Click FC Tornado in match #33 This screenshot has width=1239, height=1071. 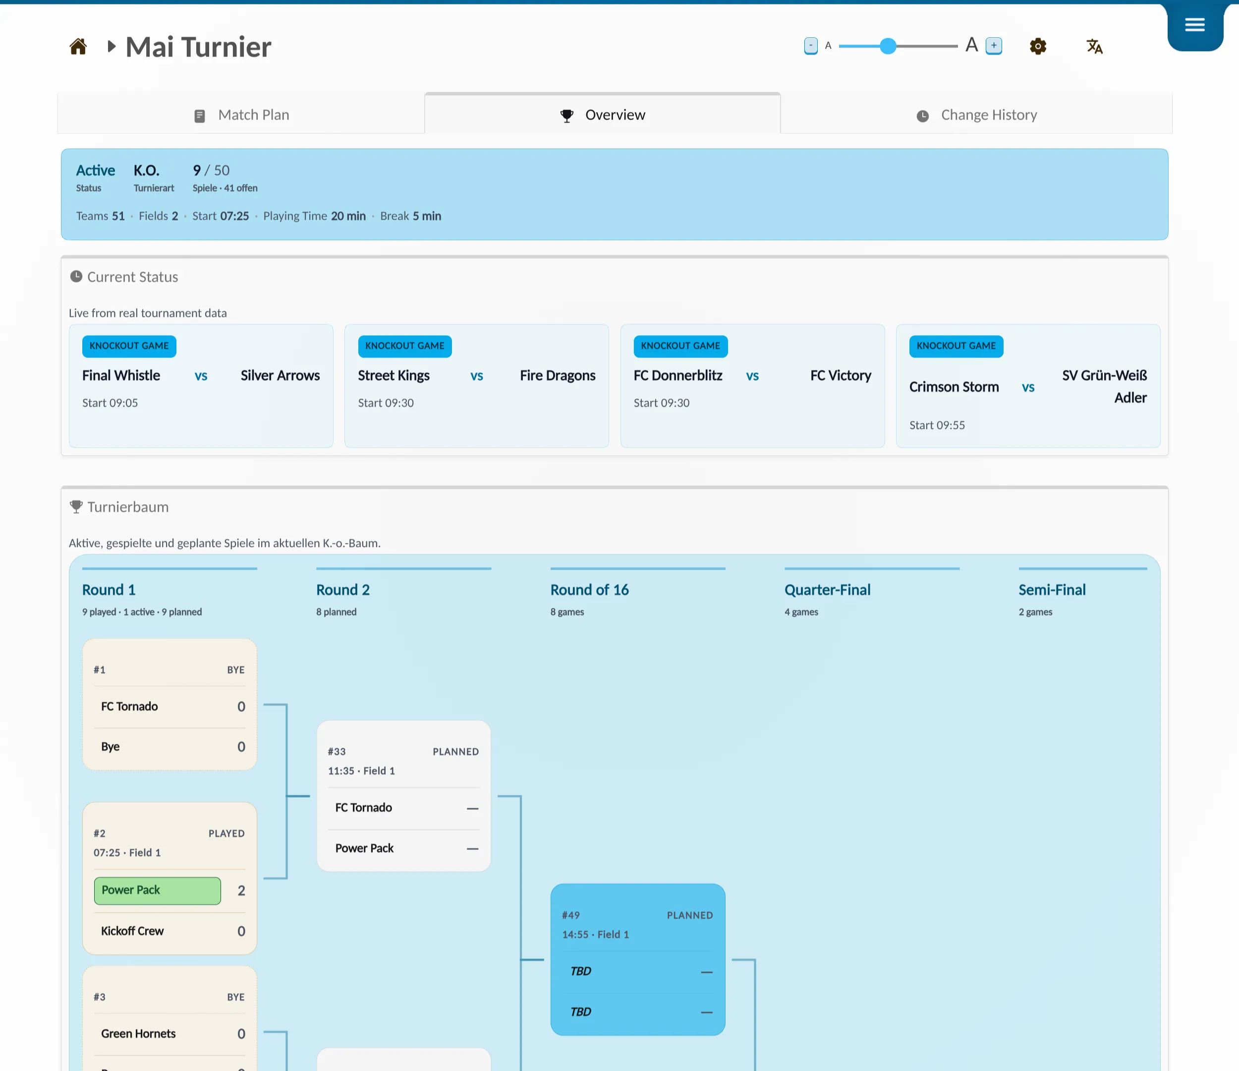point(364,808)
